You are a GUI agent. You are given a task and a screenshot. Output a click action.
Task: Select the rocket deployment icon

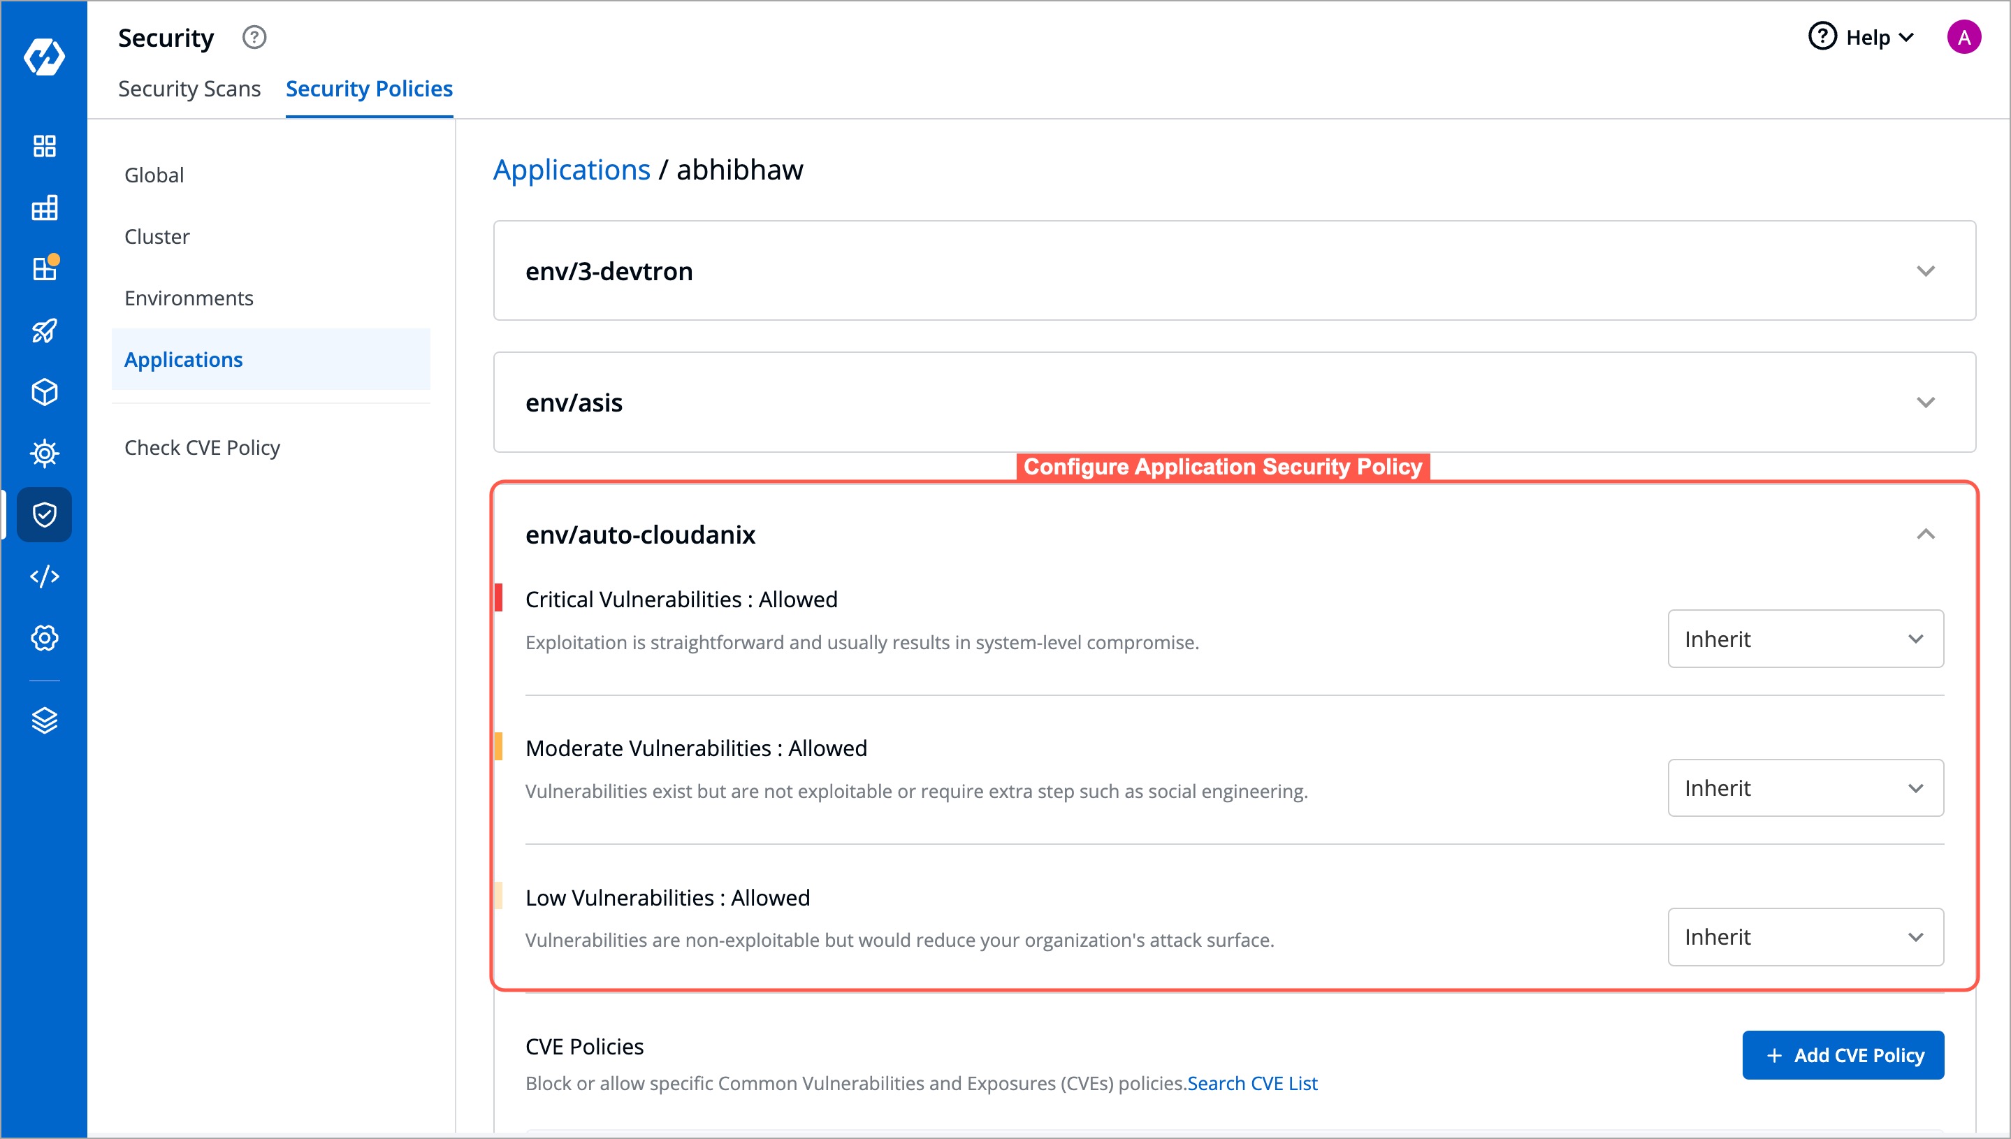tap(44, 330)
